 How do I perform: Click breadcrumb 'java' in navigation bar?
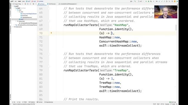(x=23, y=1)
